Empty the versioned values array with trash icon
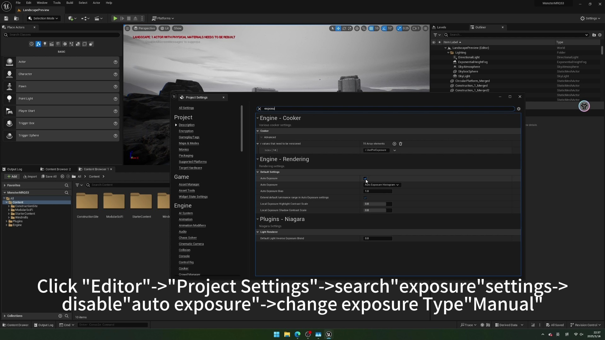 [x=400, y=144]
